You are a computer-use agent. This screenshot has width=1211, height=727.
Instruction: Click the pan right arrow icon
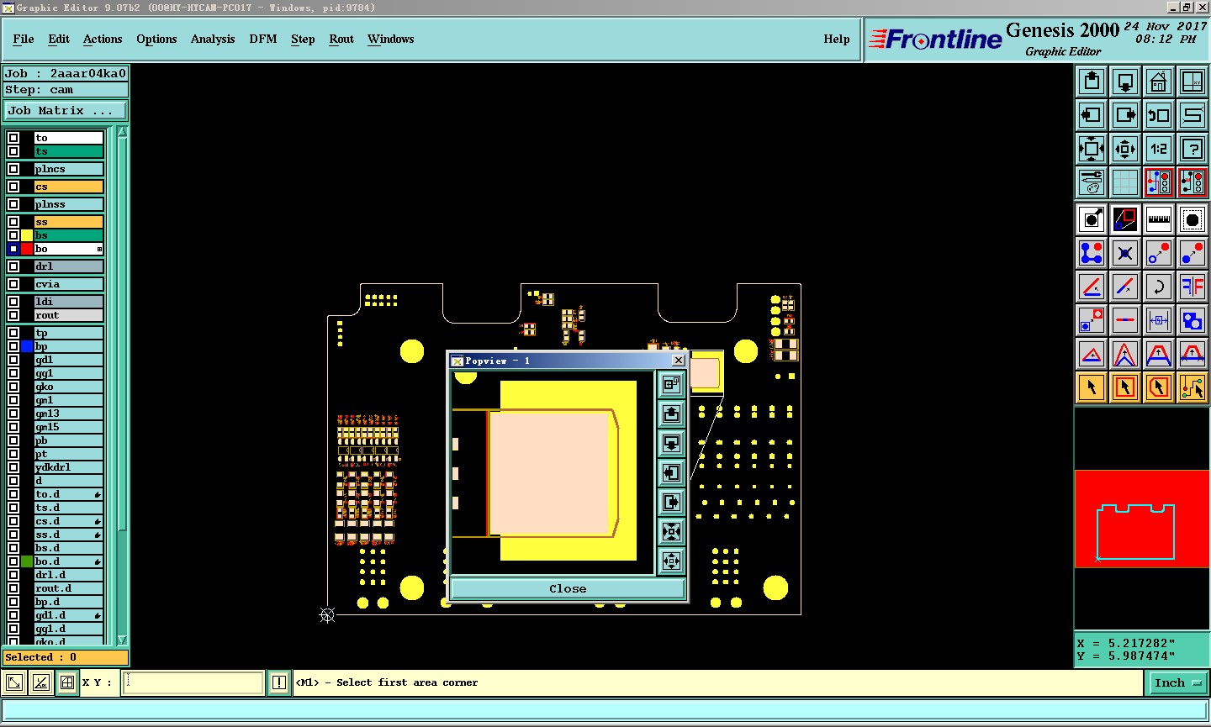pos(1125,115)
